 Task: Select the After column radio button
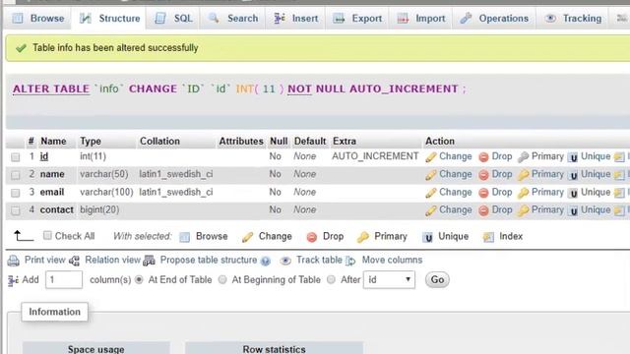point(331,279)
